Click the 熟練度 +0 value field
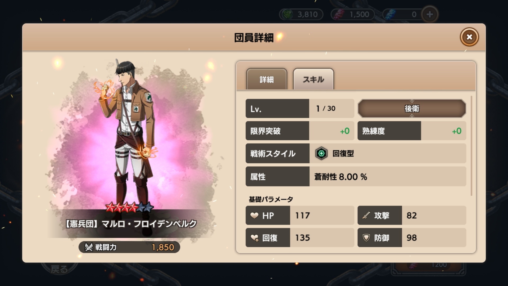Image resolution: width=508 pixels, height=286 pixels. 443,131
